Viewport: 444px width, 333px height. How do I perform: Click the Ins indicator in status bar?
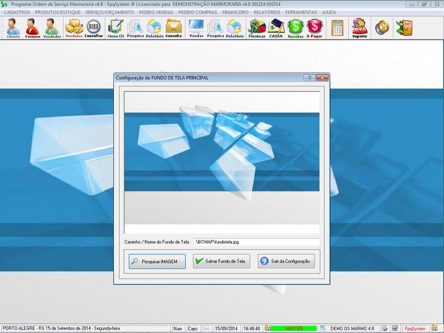click(206, 329)
